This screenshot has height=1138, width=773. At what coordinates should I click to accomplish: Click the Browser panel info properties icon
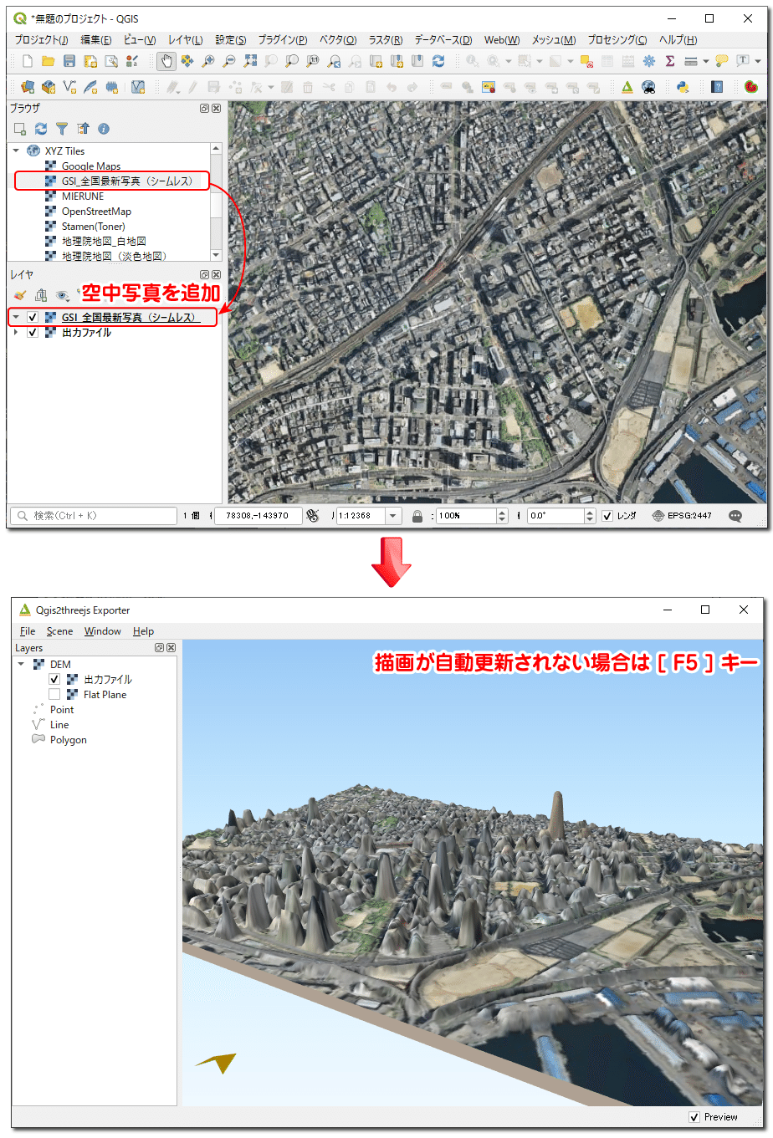click(104, 129)
